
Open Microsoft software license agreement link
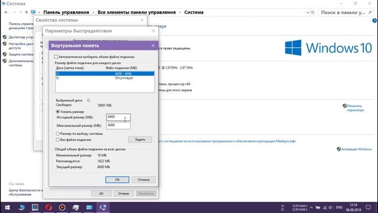click(227, 141)
